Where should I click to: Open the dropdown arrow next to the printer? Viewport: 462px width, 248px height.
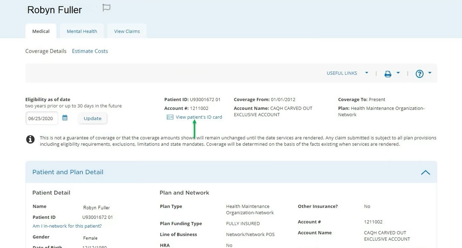pyautogui.click(x=398, y=73)
